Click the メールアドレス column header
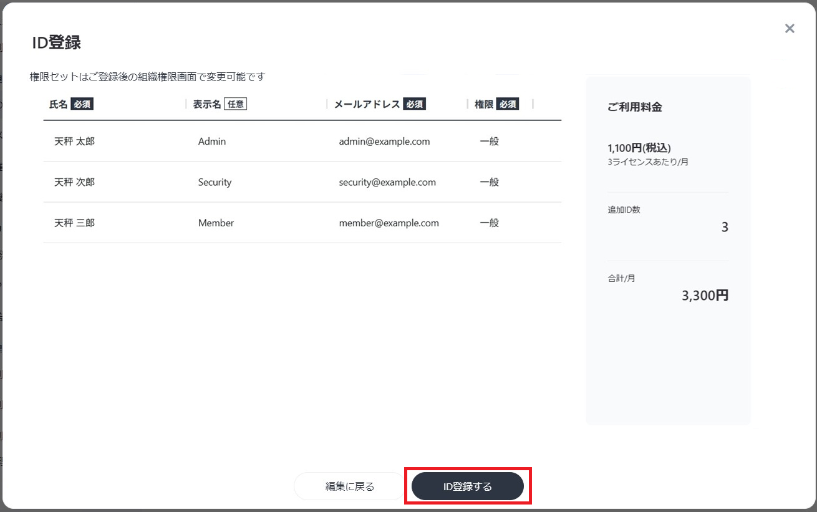Image resolution: width=817 pixels, height=512 pixels. pos(367,104)
